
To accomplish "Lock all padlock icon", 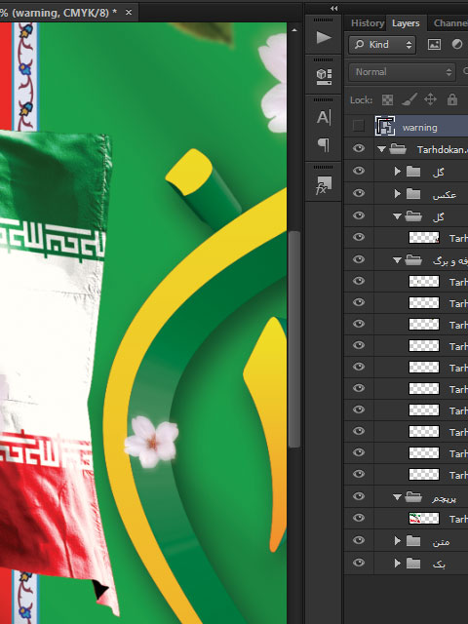I will (452, 99).
